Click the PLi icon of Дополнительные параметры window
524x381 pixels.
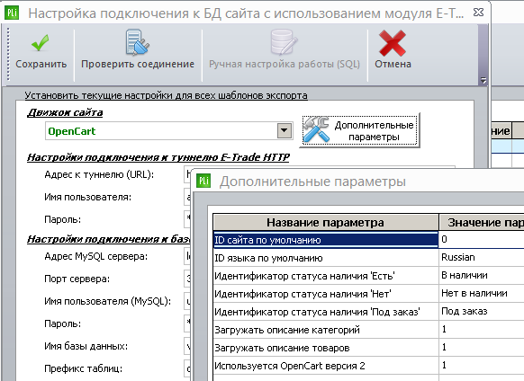click(x=203, y=181)
